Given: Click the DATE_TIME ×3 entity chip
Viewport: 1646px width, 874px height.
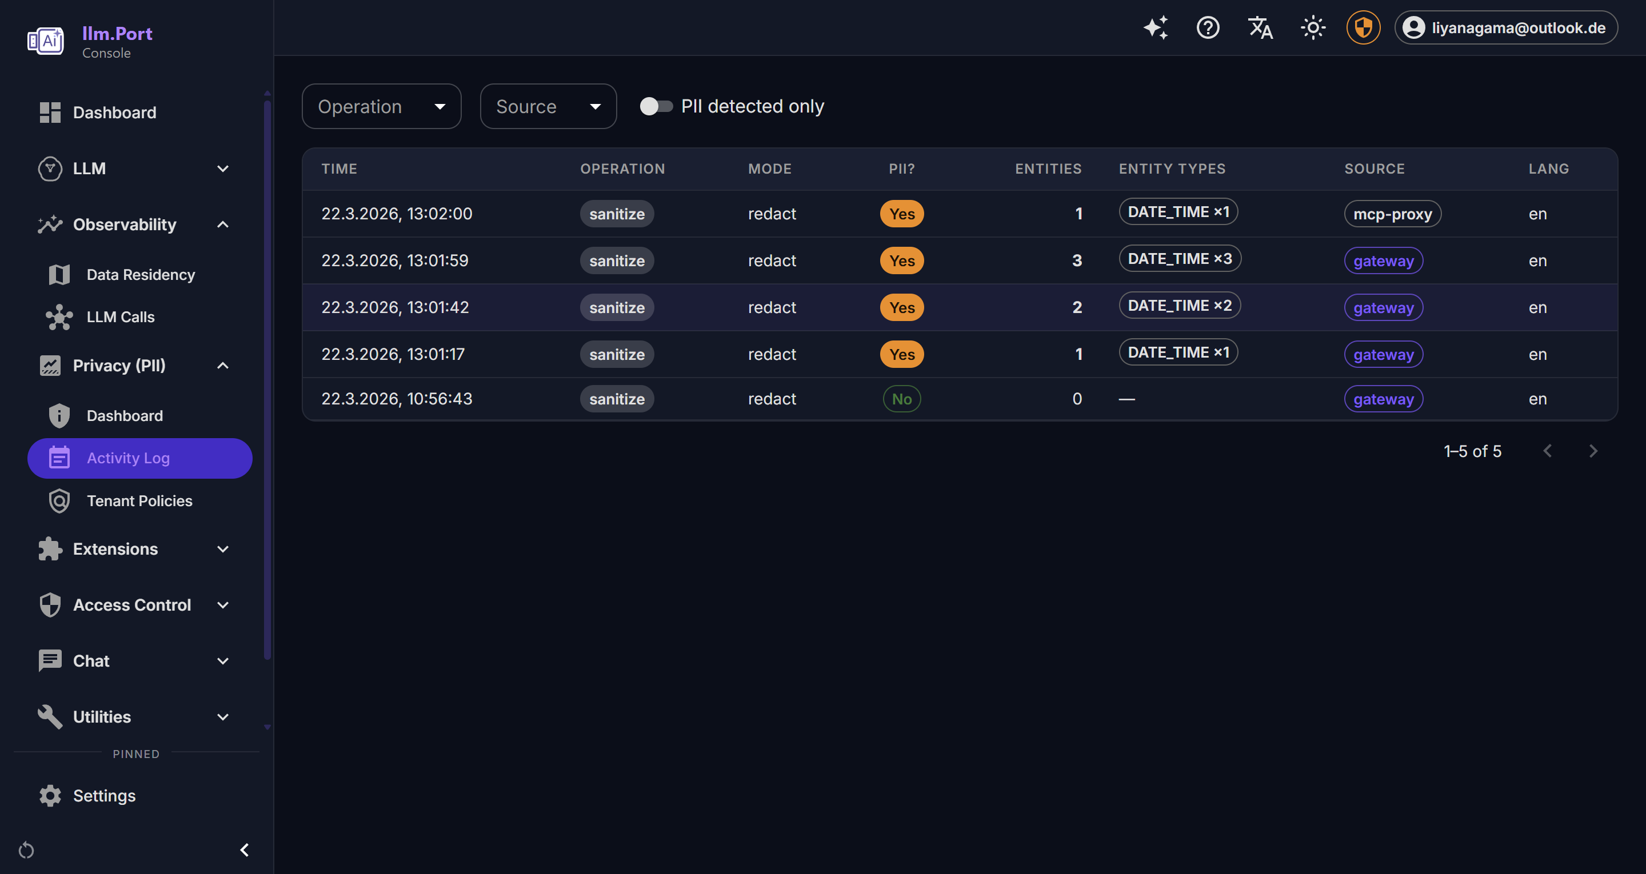Looking at the screenshot, I should [1180, 259].
